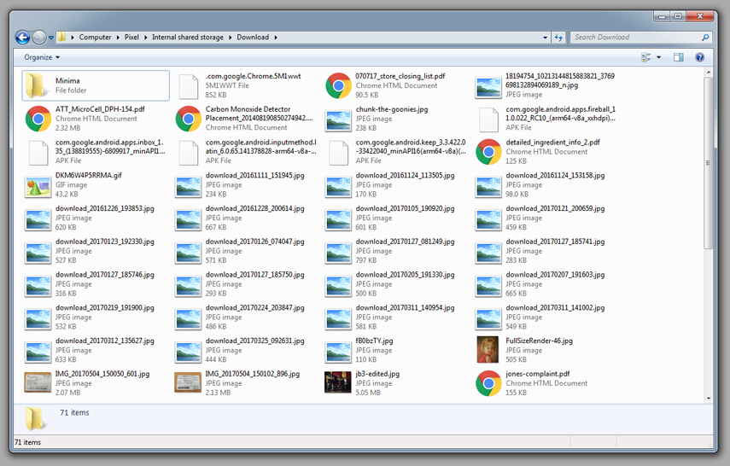Select IMG_20170504_150102_896.jpg thumbnail
Screen dimensions: 730x466
click(x=188, y=382)
